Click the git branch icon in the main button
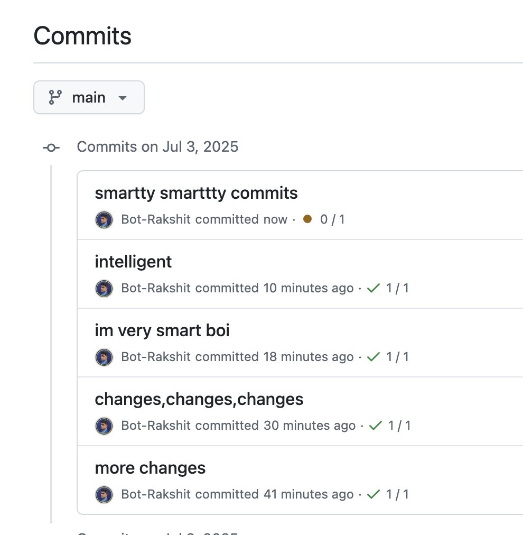Screen dimensions: 523x535 coord(55,97)
